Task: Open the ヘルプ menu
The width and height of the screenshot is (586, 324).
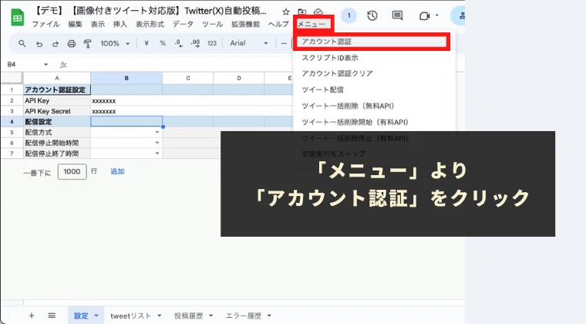Action: click(x=278, y=24)
